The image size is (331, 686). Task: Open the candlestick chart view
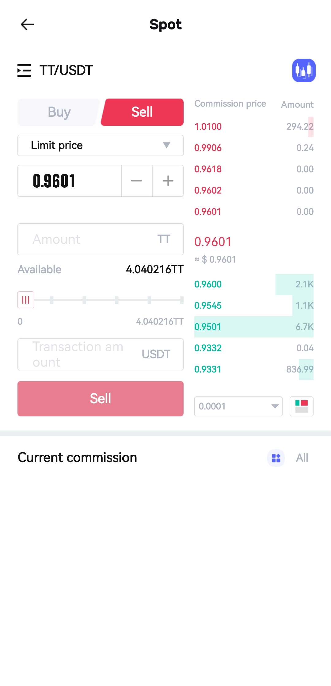[x=303, y=70]
